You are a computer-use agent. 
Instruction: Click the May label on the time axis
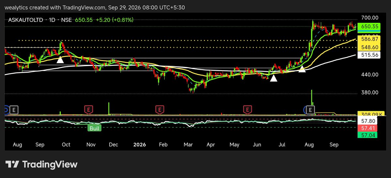[x=234, y=145]
